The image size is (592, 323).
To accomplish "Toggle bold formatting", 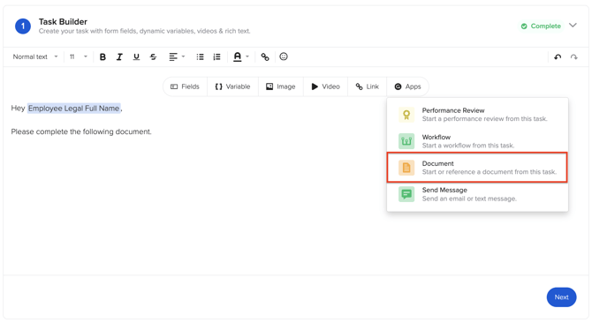I will [x=102, y=56].
